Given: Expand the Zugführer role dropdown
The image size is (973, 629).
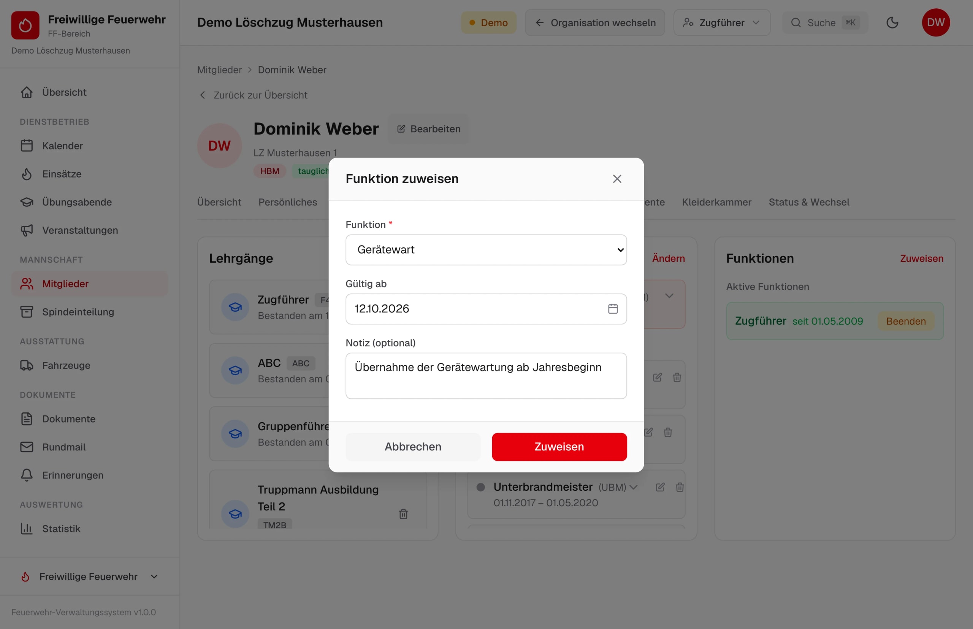Looking at the screenshot, I should pos(722,22).
